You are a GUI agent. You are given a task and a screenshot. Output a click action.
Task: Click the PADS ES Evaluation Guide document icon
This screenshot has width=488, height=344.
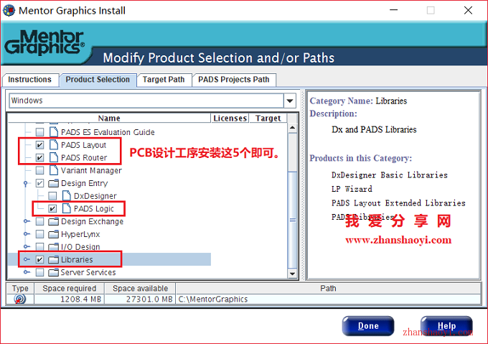click(x=54, y=132)
